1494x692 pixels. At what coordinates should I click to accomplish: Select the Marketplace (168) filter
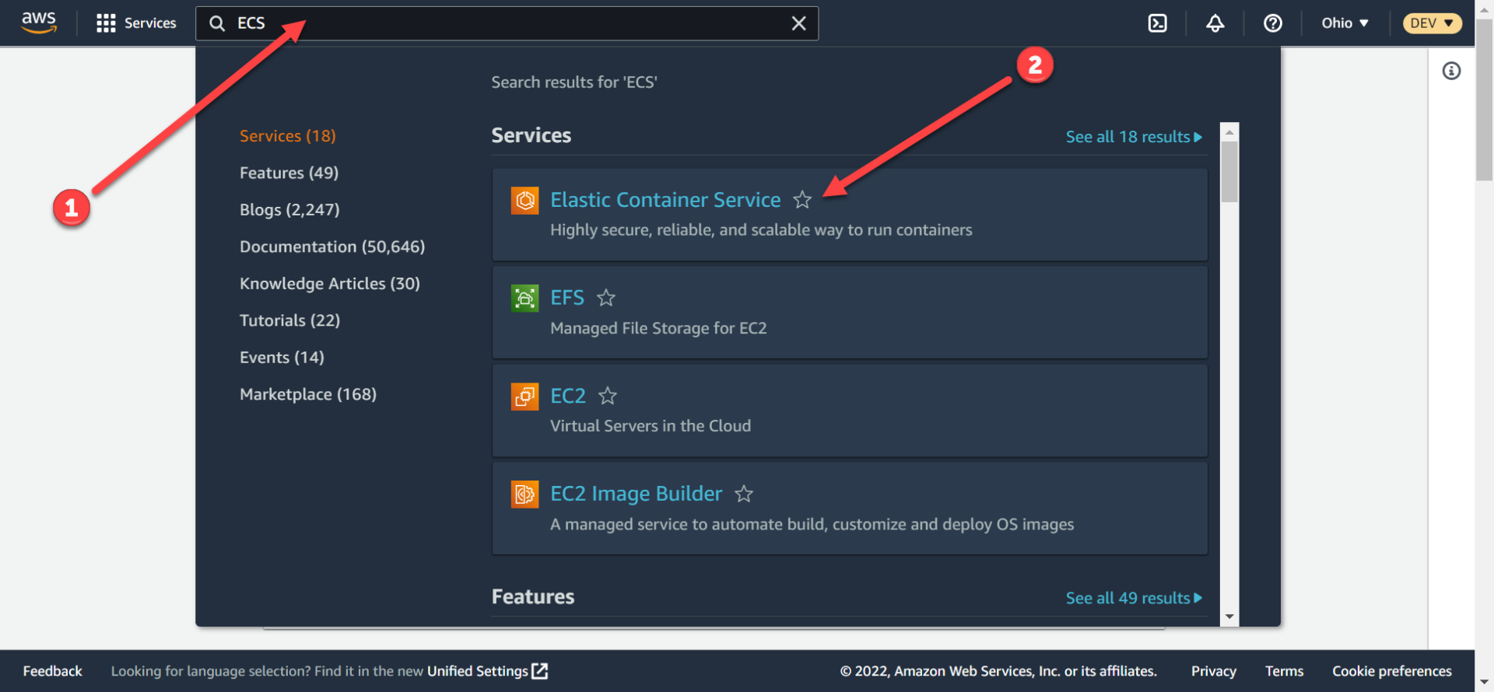click(308, 394)
